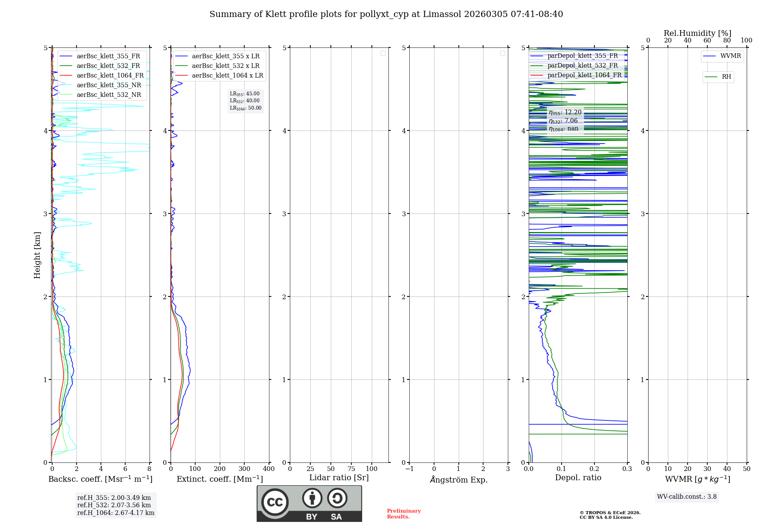Click the Summary of Klett profile plots title
773x525 pixels.
pyautogui.click(x=386, y=14)
